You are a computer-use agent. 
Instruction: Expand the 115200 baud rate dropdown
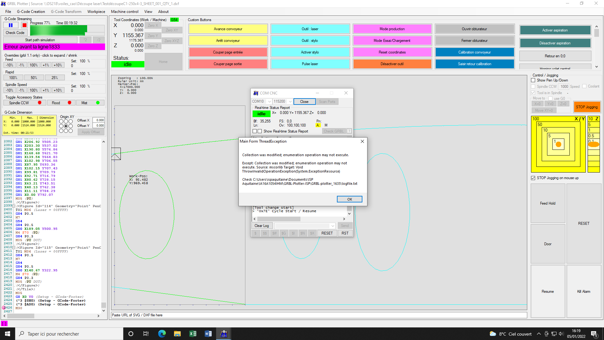(290, 101)
